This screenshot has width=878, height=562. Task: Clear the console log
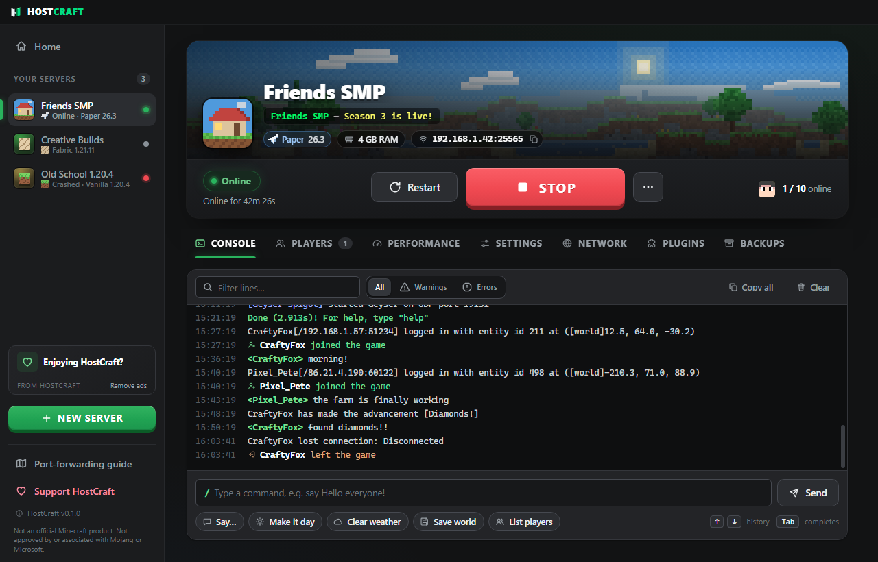[x=814, y=287]
